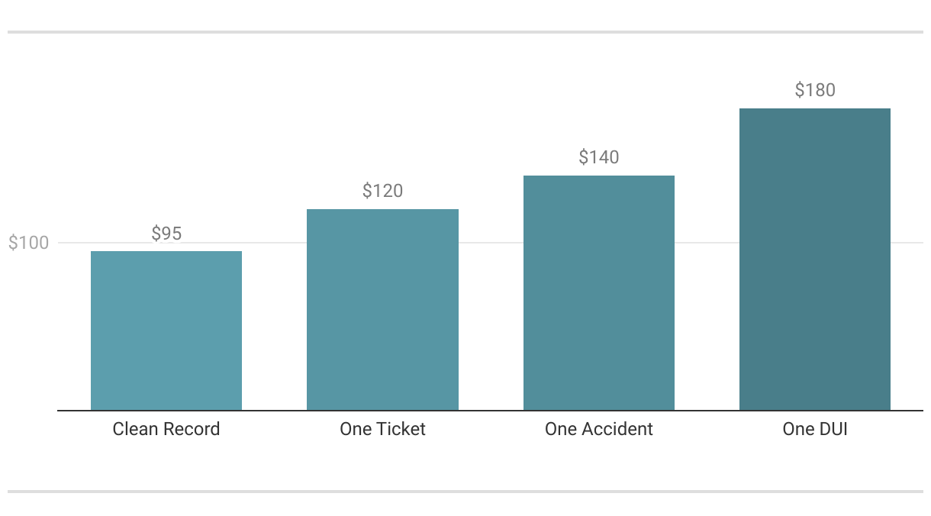Screen dimensions: 931x516
Task: Select the One Ticket bar
Action: (x=382, y=309)
